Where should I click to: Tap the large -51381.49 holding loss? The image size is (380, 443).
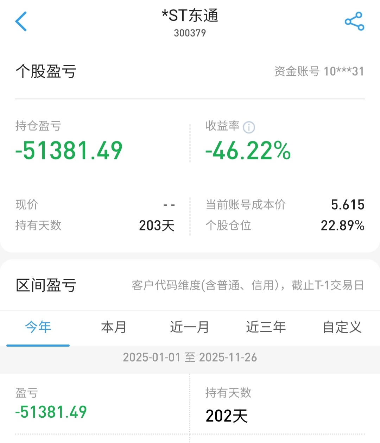[69, 151]
